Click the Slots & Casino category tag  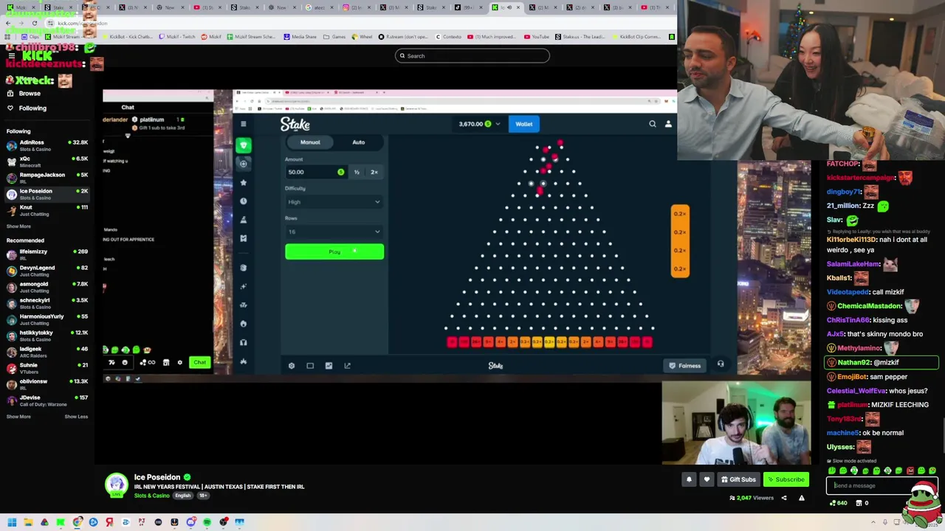click(x=152, y=496)
